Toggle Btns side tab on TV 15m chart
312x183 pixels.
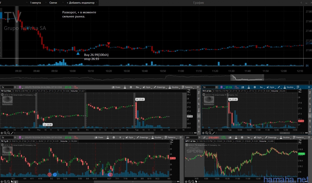click(x=199, y=110)
